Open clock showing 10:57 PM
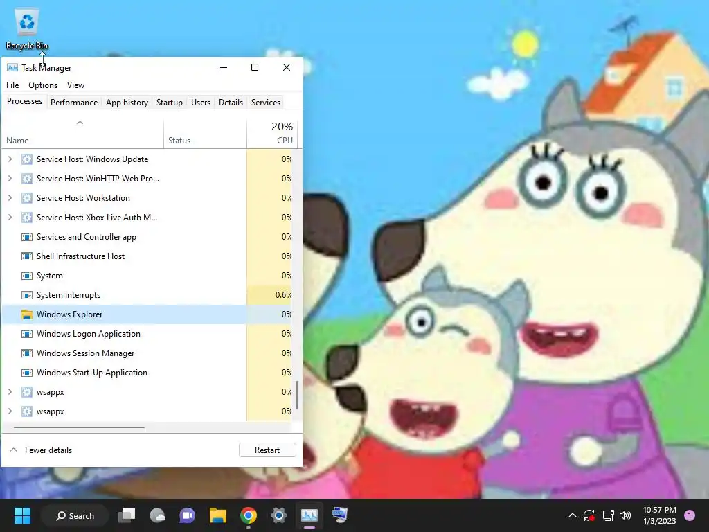 [659, 515]
